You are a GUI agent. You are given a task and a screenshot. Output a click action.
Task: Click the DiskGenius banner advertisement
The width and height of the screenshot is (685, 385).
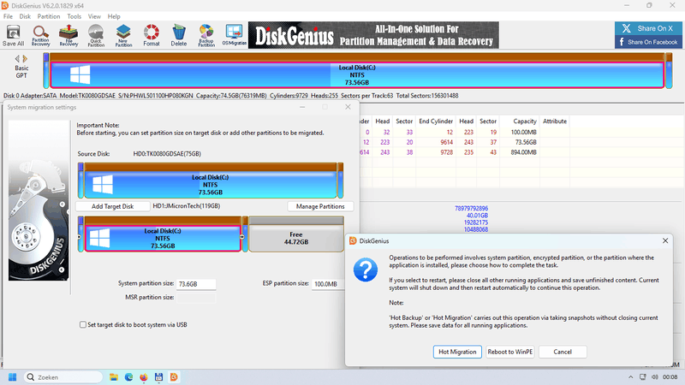click(373, 35)
